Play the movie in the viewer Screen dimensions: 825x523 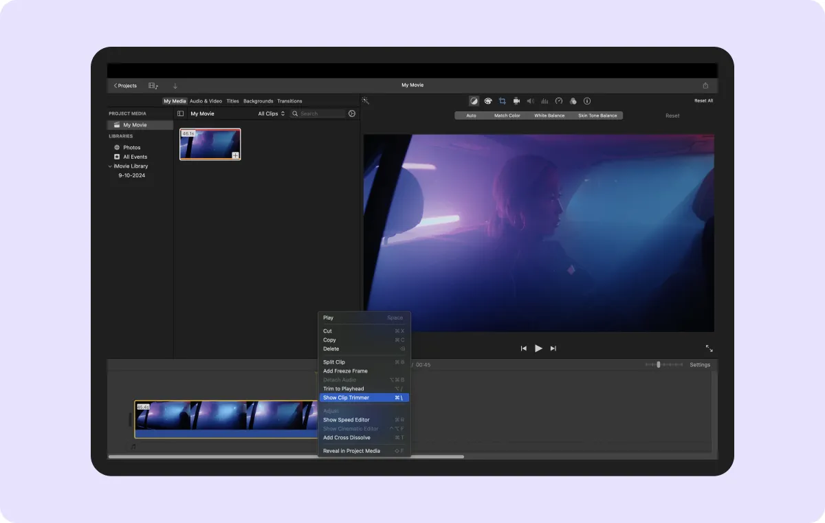coord(538,348)
